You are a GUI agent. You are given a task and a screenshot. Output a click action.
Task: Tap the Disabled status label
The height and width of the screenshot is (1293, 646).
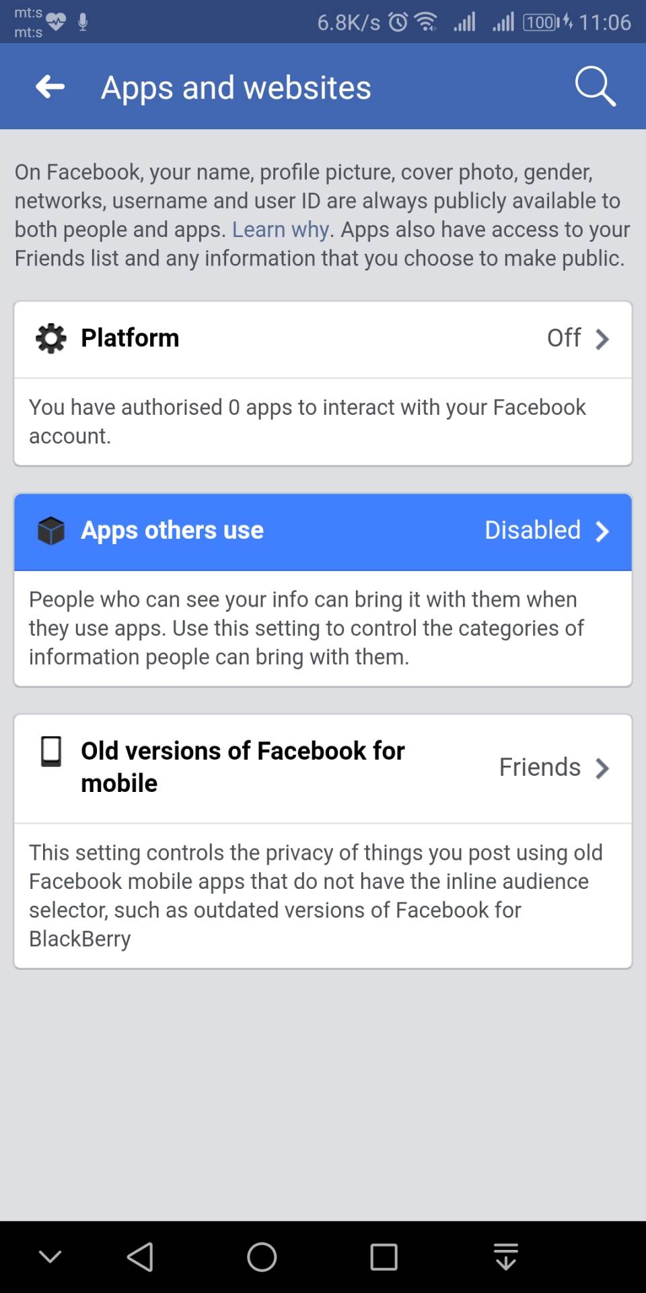[532, 530]
